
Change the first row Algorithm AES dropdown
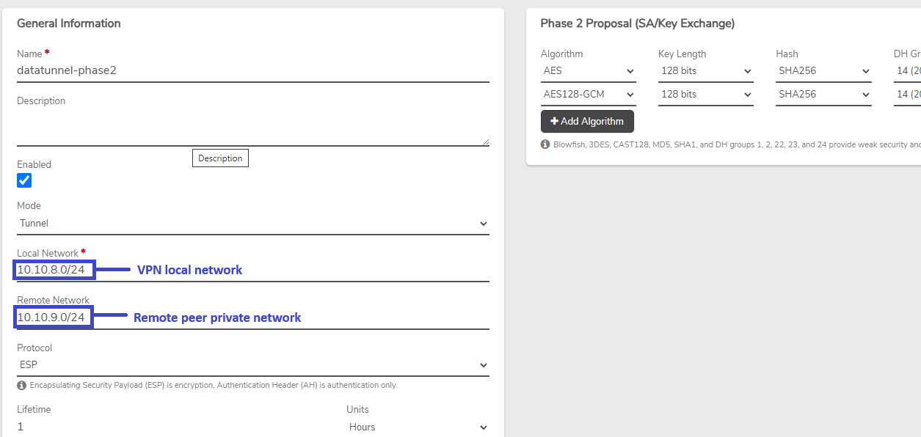coord(589,71)
